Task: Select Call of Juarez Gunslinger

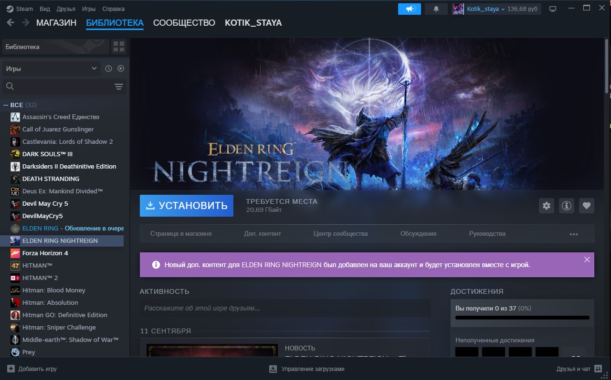Action: (58, 129)
